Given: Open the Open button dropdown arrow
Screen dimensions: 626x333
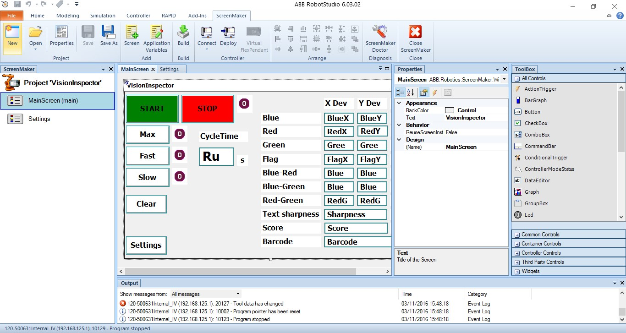Looking at the screenshot, I should tap(35, 49).
